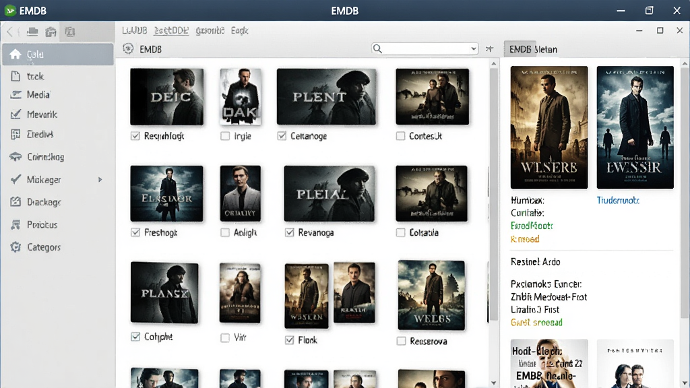Viewport: 690px width, 388px height.
Task: Click the circular EMDB icon above the grid
Action: pyautogui.click(x=128, y=48)
